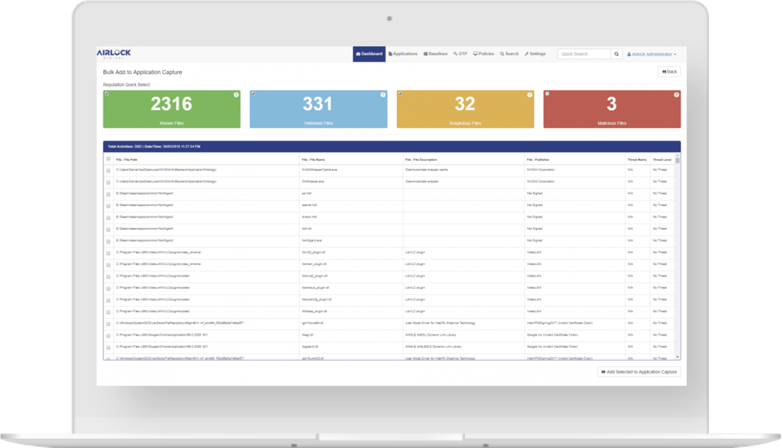This screenshot has height=448, width=783.
Task: Tick the checkbox for libchain_plugin.dll row
Action: [108, 265]
